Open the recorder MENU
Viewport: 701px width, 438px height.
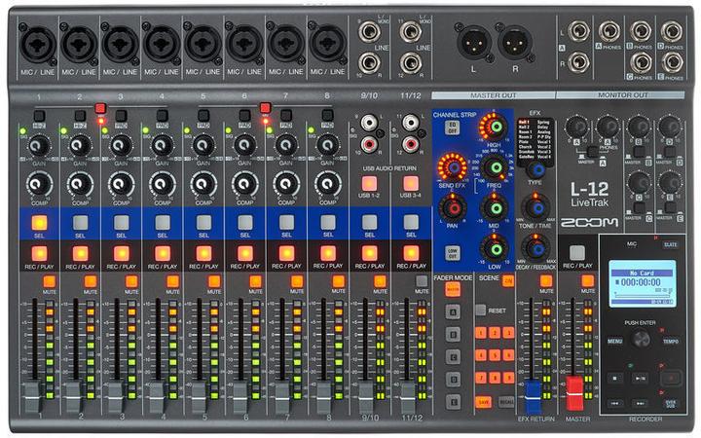(x=614, y=341)
